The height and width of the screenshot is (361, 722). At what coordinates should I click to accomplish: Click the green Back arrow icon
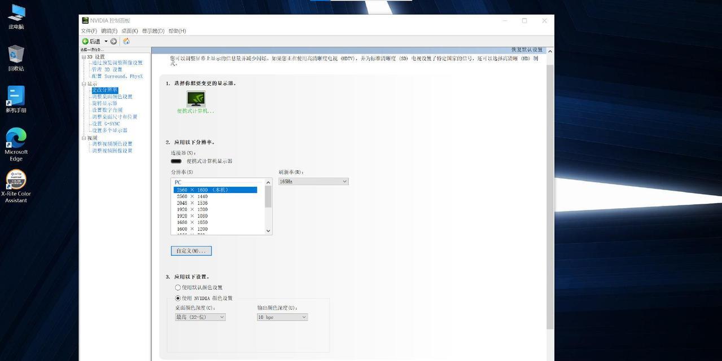click(85, 41)
